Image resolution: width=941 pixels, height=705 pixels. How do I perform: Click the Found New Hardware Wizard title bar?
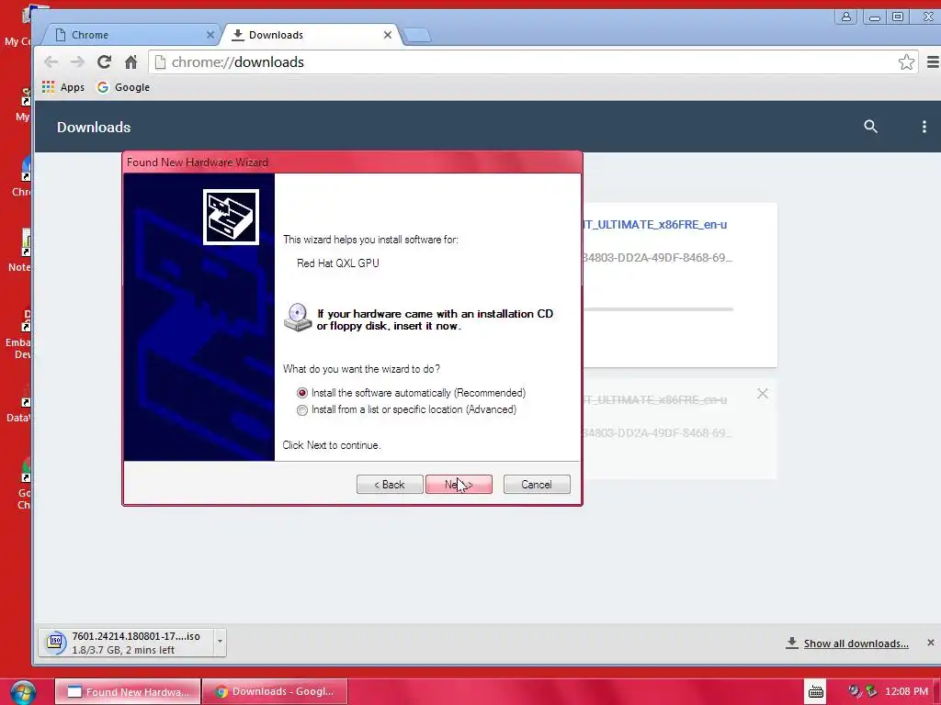coord(352,162)
